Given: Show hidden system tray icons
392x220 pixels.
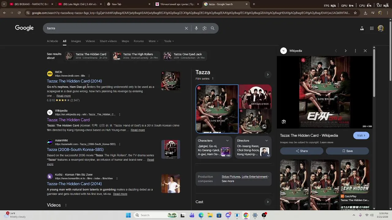Looking at the screenshot, I should tap(354, 215).
